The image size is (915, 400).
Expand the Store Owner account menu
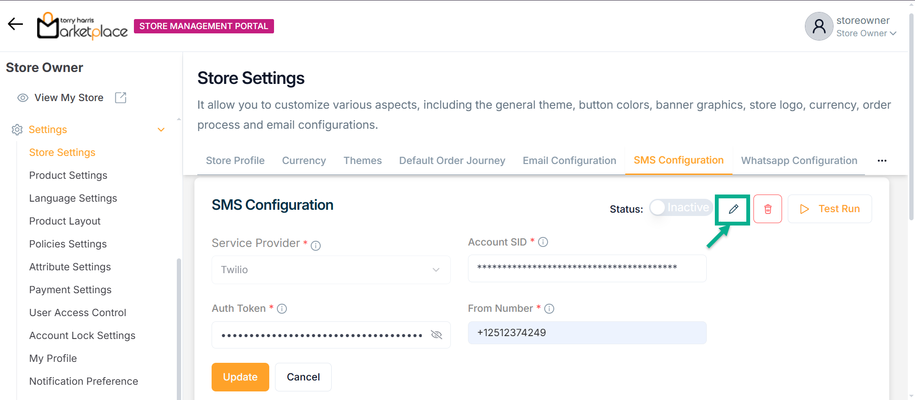point(893,33)
